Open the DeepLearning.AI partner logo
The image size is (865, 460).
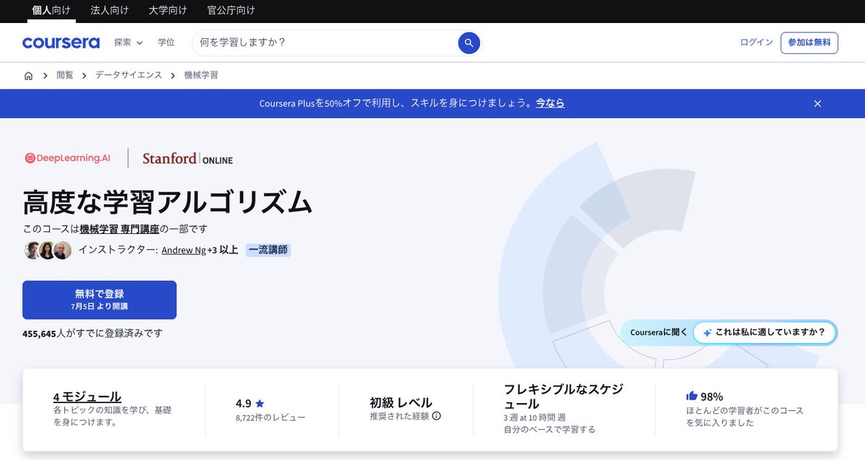point(68,158)
